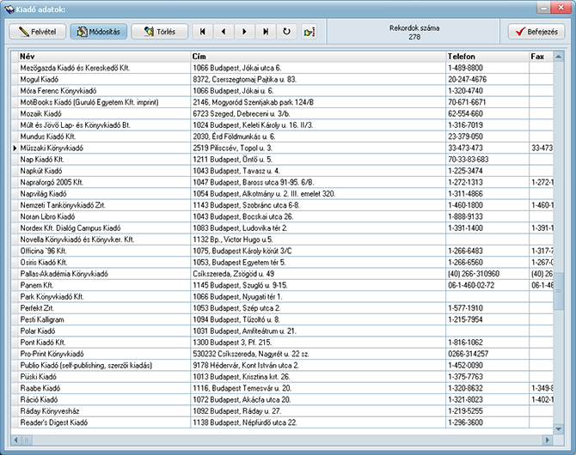Click the Felvétel button
The image size is (576, 455).
(38, 32)
